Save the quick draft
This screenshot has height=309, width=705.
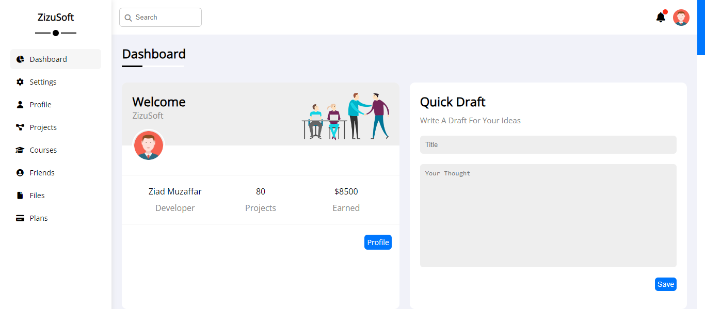point(665,284)
